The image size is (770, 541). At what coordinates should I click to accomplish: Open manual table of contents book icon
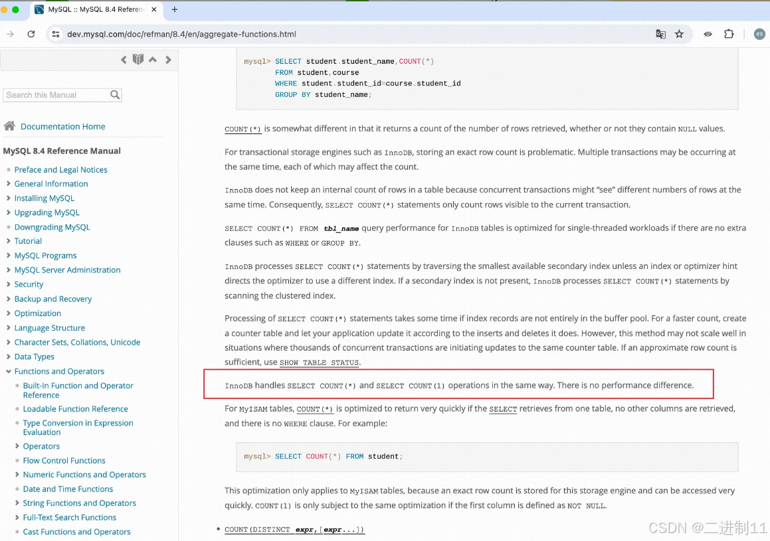click(138, 59)
